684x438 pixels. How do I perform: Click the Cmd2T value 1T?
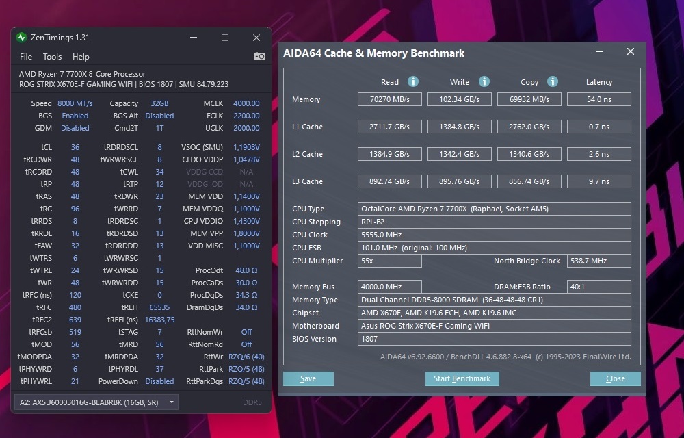159,128
